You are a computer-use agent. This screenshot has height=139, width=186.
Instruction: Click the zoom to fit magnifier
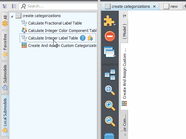(110, 90)
